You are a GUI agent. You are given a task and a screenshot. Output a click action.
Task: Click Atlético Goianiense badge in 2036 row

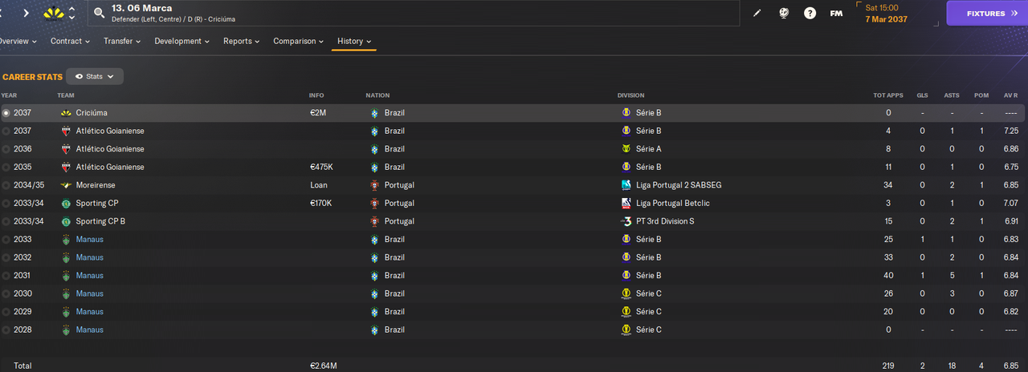[66, 149]
